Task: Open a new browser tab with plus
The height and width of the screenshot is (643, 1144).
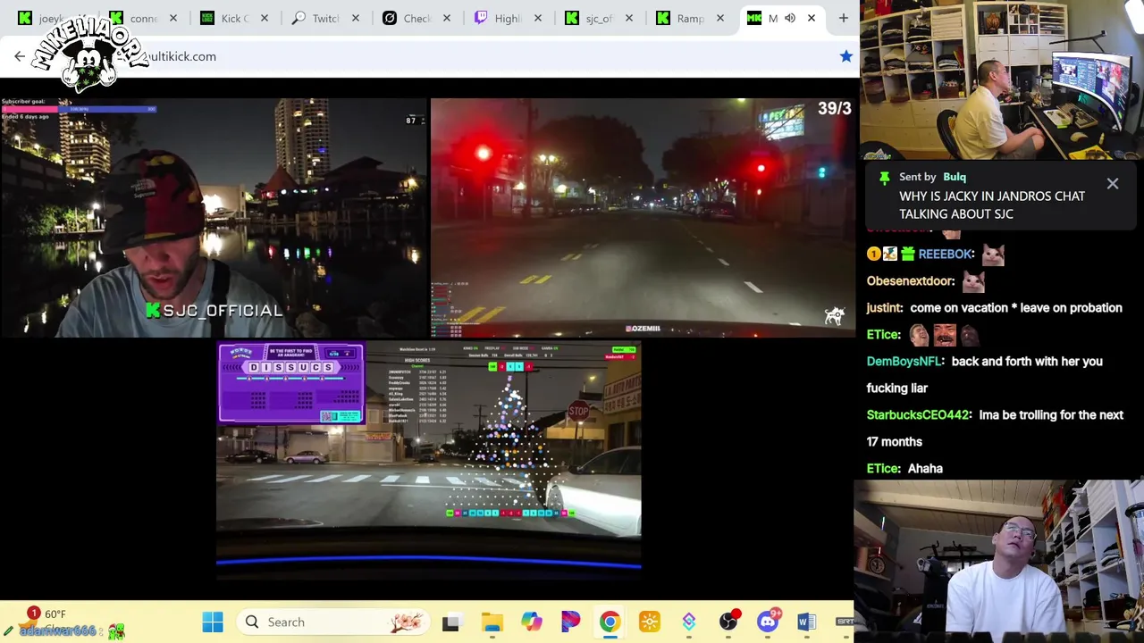Action: pos(843,18)
